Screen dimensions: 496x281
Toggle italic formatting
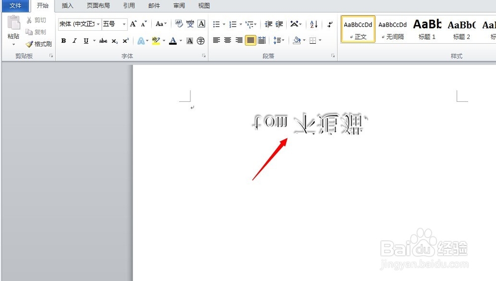click(75, 41)
